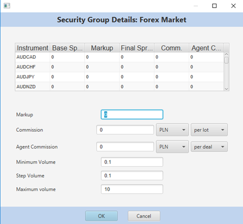Dismiss dialog with Cancel button
243x224 pixels.
click(144, 216)
